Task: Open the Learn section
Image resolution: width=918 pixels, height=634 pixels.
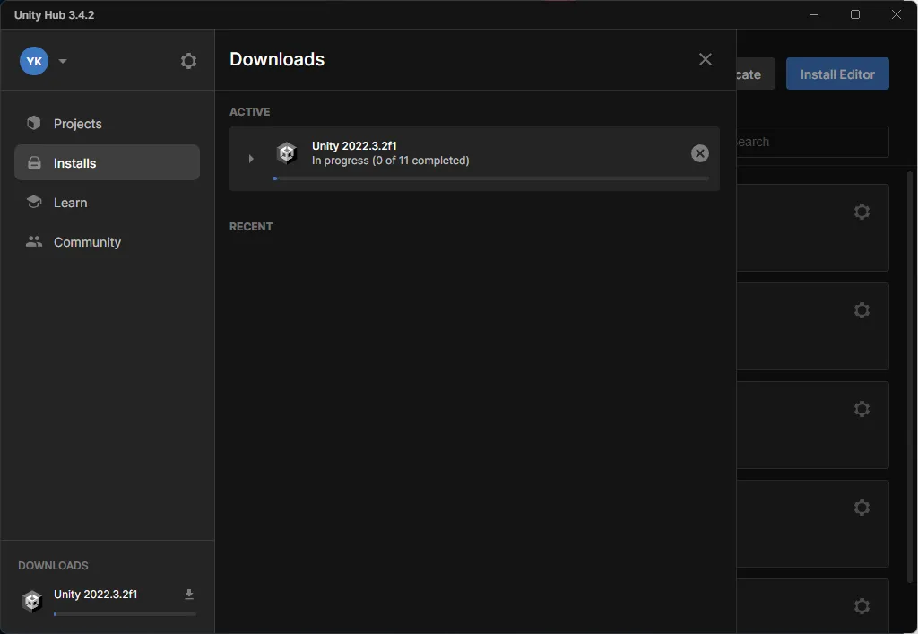Action: point(108,203)
